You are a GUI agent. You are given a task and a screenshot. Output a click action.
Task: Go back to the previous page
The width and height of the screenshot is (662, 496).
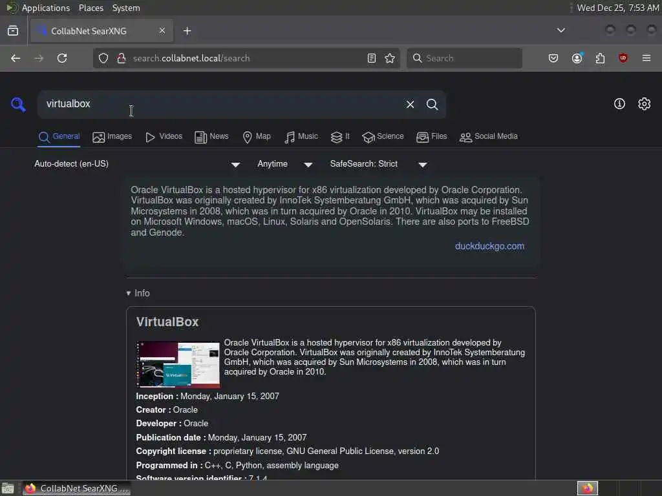16,58
